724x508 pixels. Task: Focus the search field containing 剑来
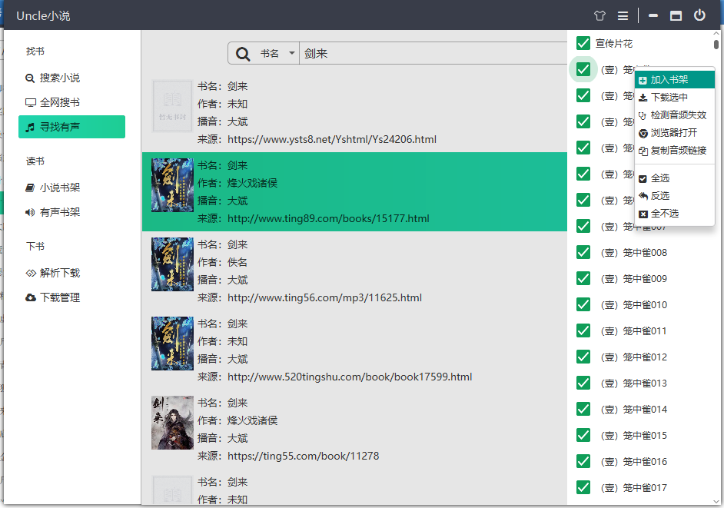click(433, 54)
